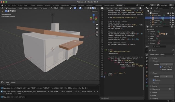Toggle snapping magnet icon
Screen dimensions: 175x102
(55, 8)
